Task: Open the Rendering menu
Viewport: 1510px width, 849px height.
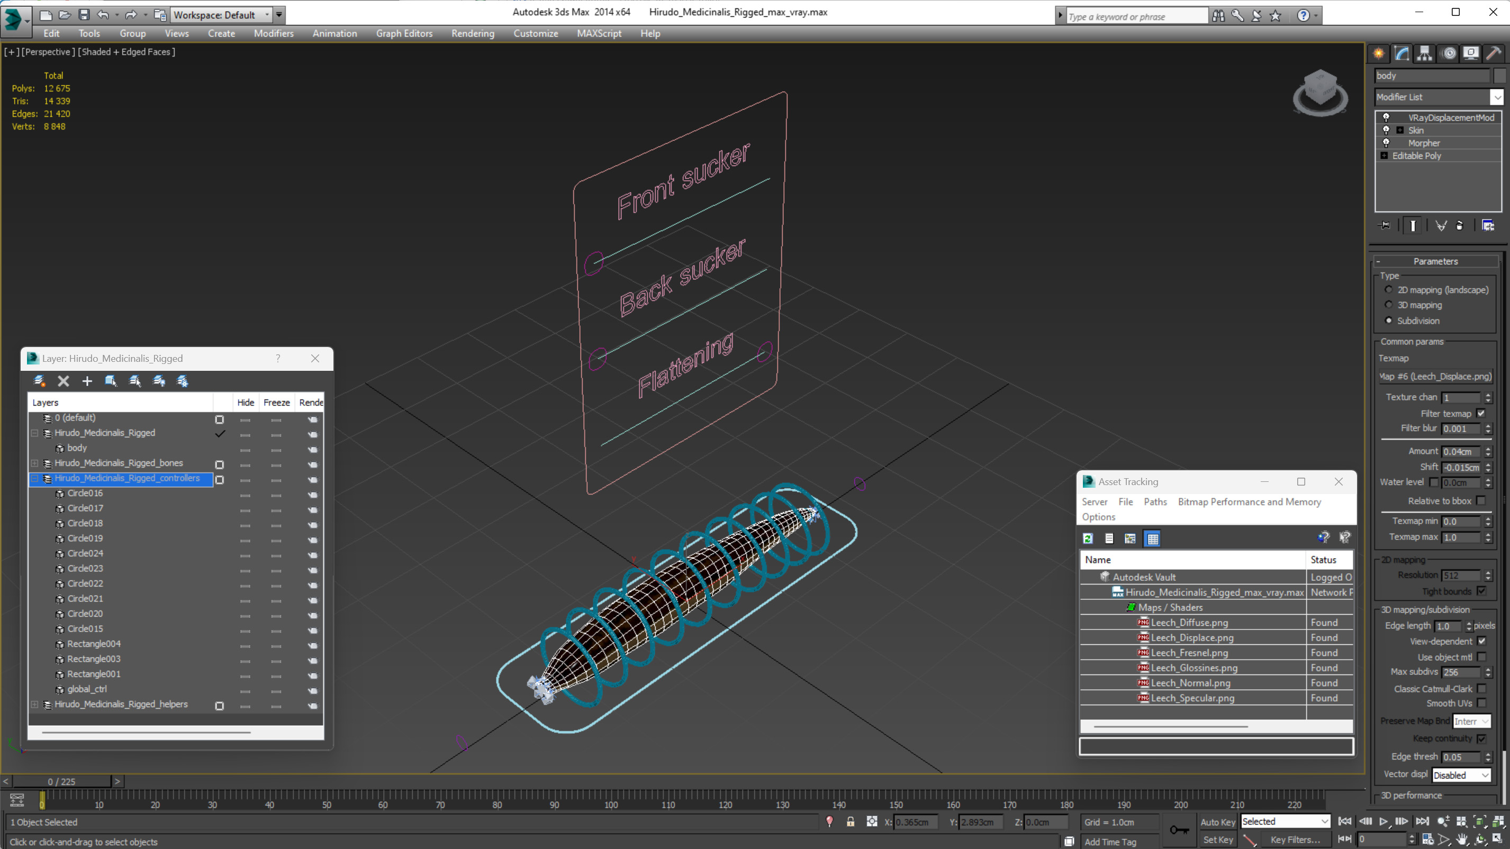Action: 473,33
